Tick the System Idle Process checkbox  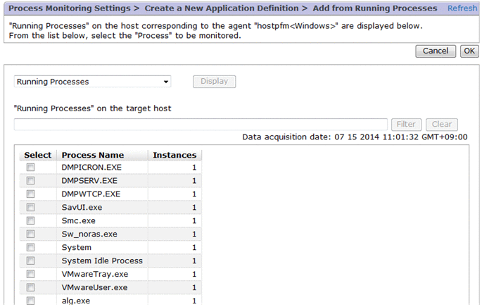click(30, 261)
